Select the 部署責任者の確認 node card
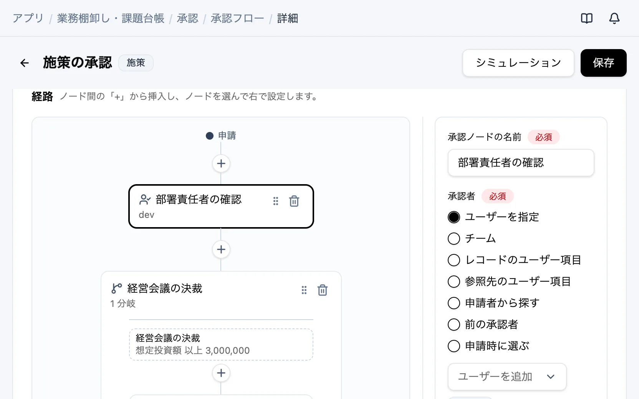 [221, 206]
